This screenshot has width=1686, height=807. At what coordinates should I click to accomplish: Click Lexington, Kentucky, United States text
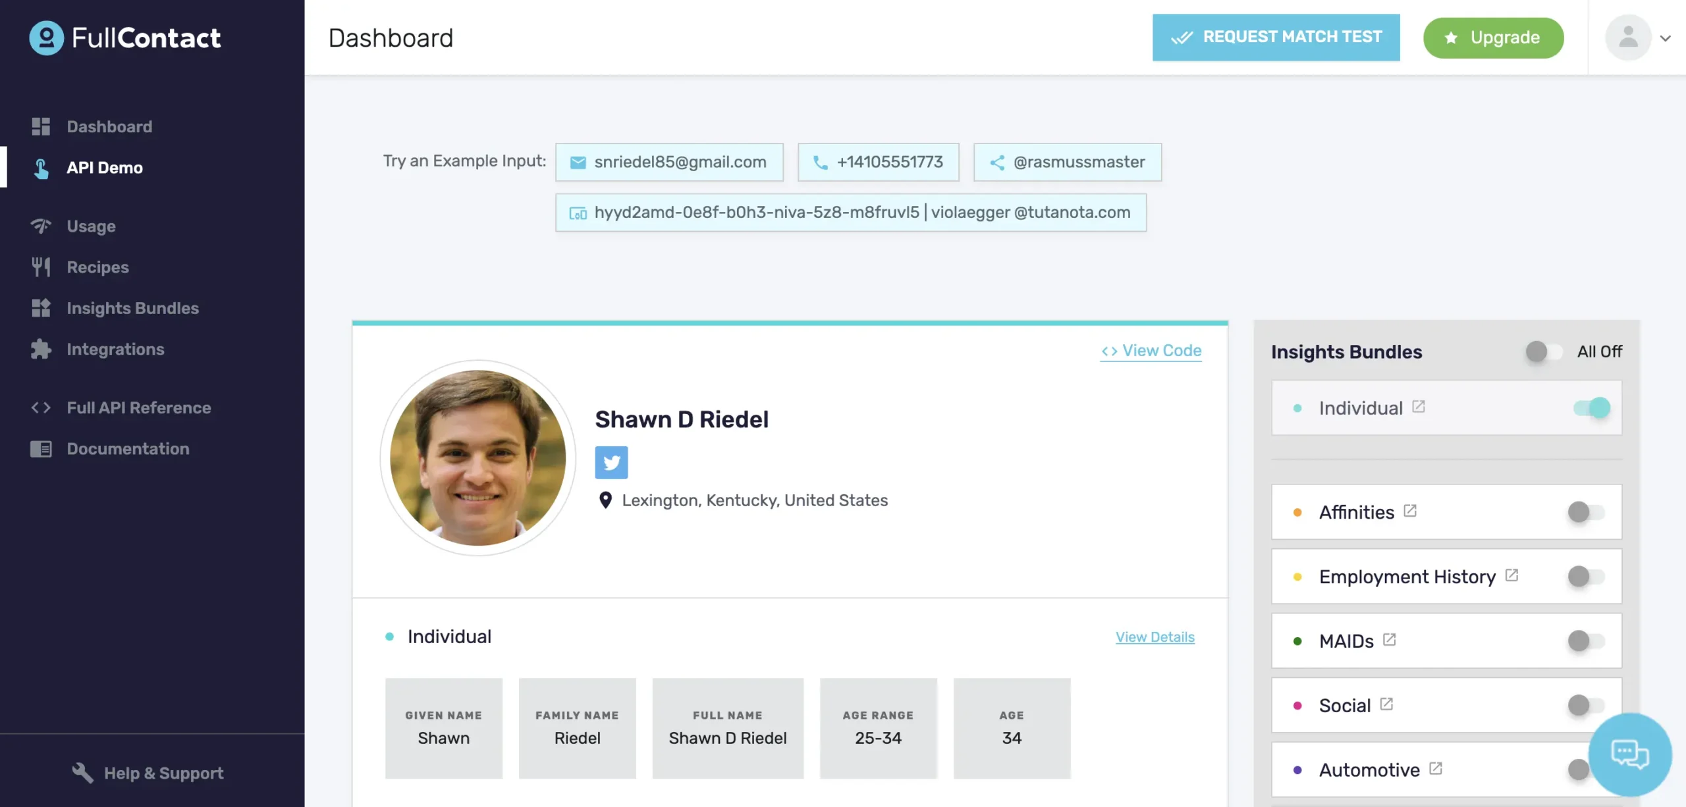(755, 500)
